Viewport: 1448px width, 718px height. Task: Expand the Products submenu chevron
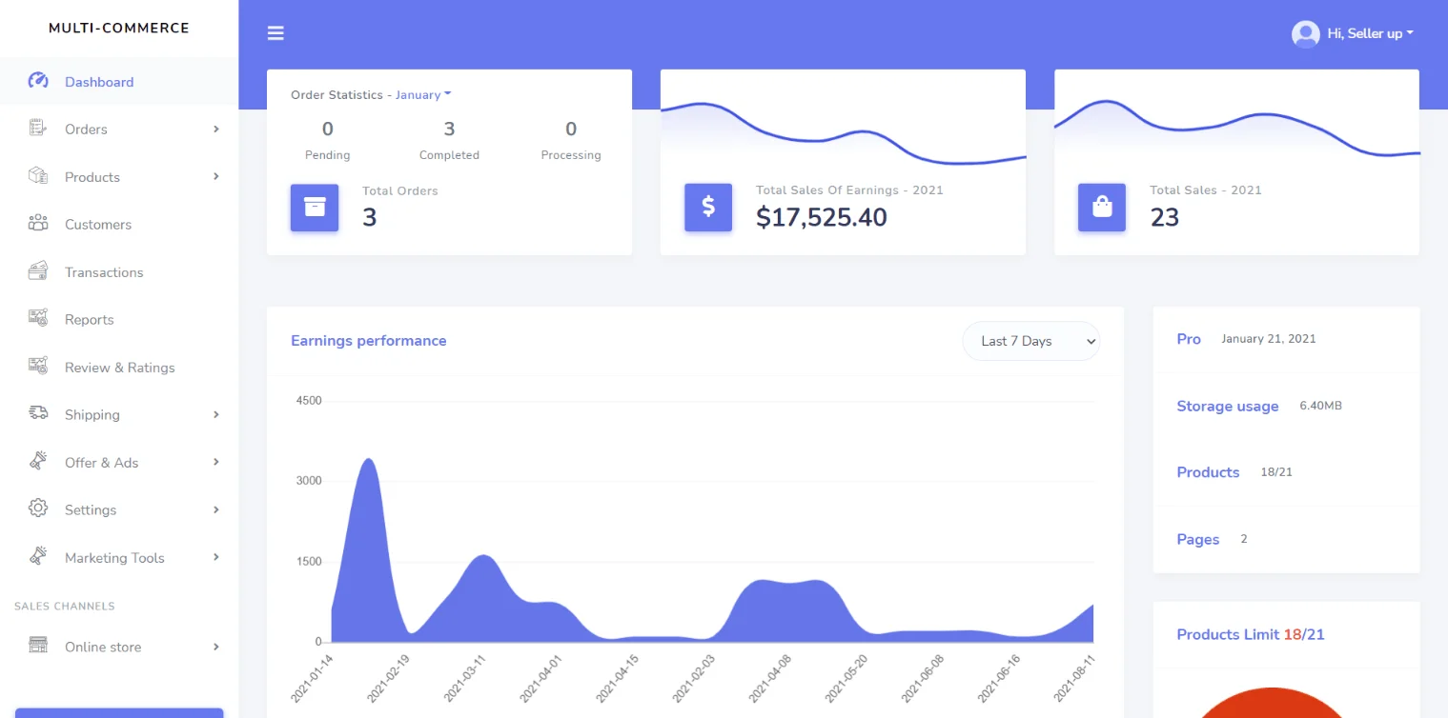(216, 176)
